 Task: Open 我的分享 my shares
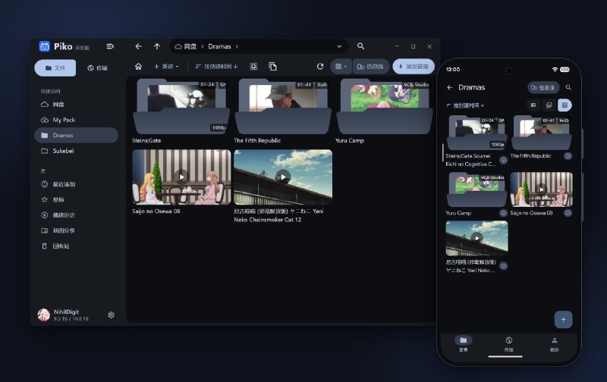click(77, 230)
